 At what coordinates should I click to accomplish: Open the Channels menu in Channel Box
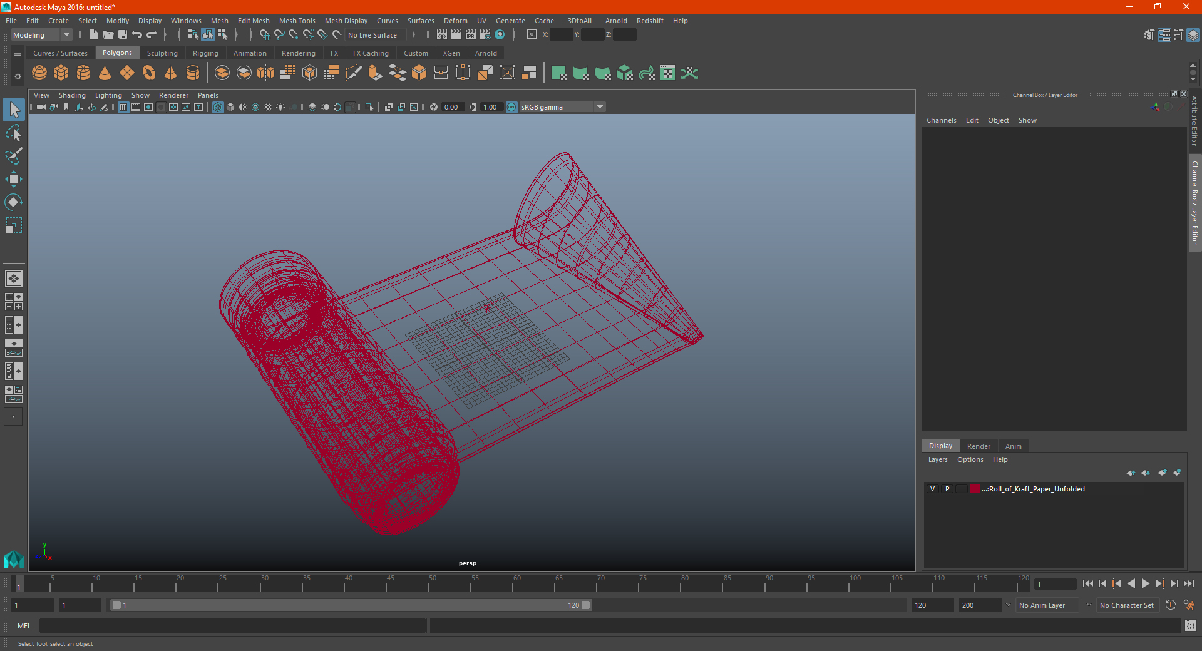click(941, 120)
